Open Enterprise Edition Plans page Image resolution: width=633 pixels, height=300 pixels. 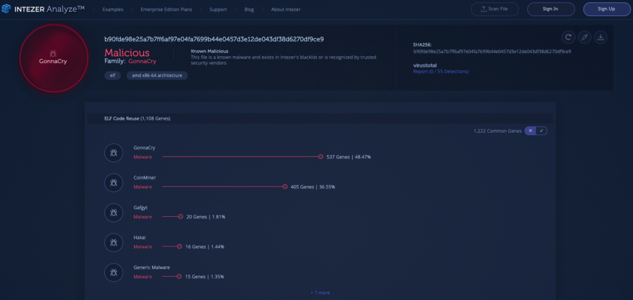[166, 10]
